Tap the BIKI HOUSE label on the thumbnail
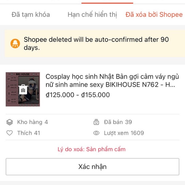This screenshot has width=185, height=185. tap(23, 74)
